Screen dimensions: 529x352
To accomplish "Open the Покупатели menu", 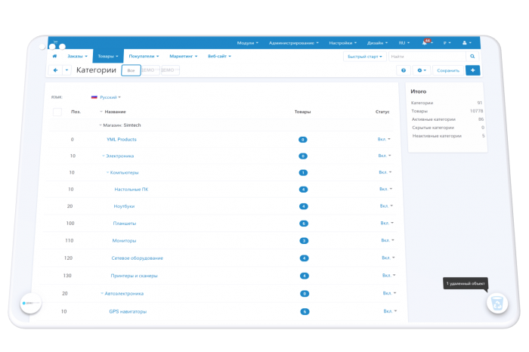I will [144, 56].
